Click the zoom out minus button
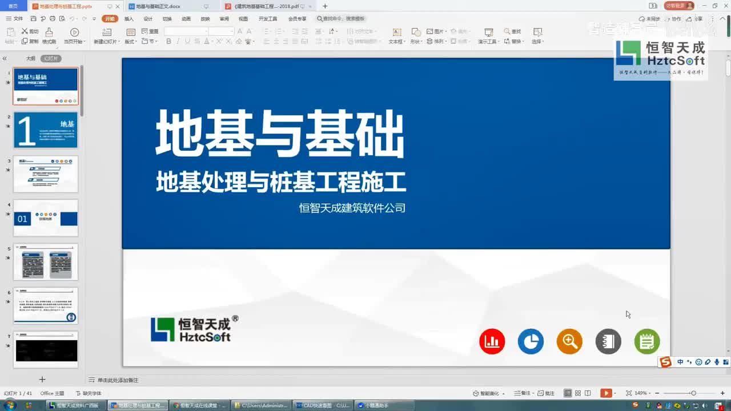This screenshot has width=731, height=411. click(x=657, y=393)
